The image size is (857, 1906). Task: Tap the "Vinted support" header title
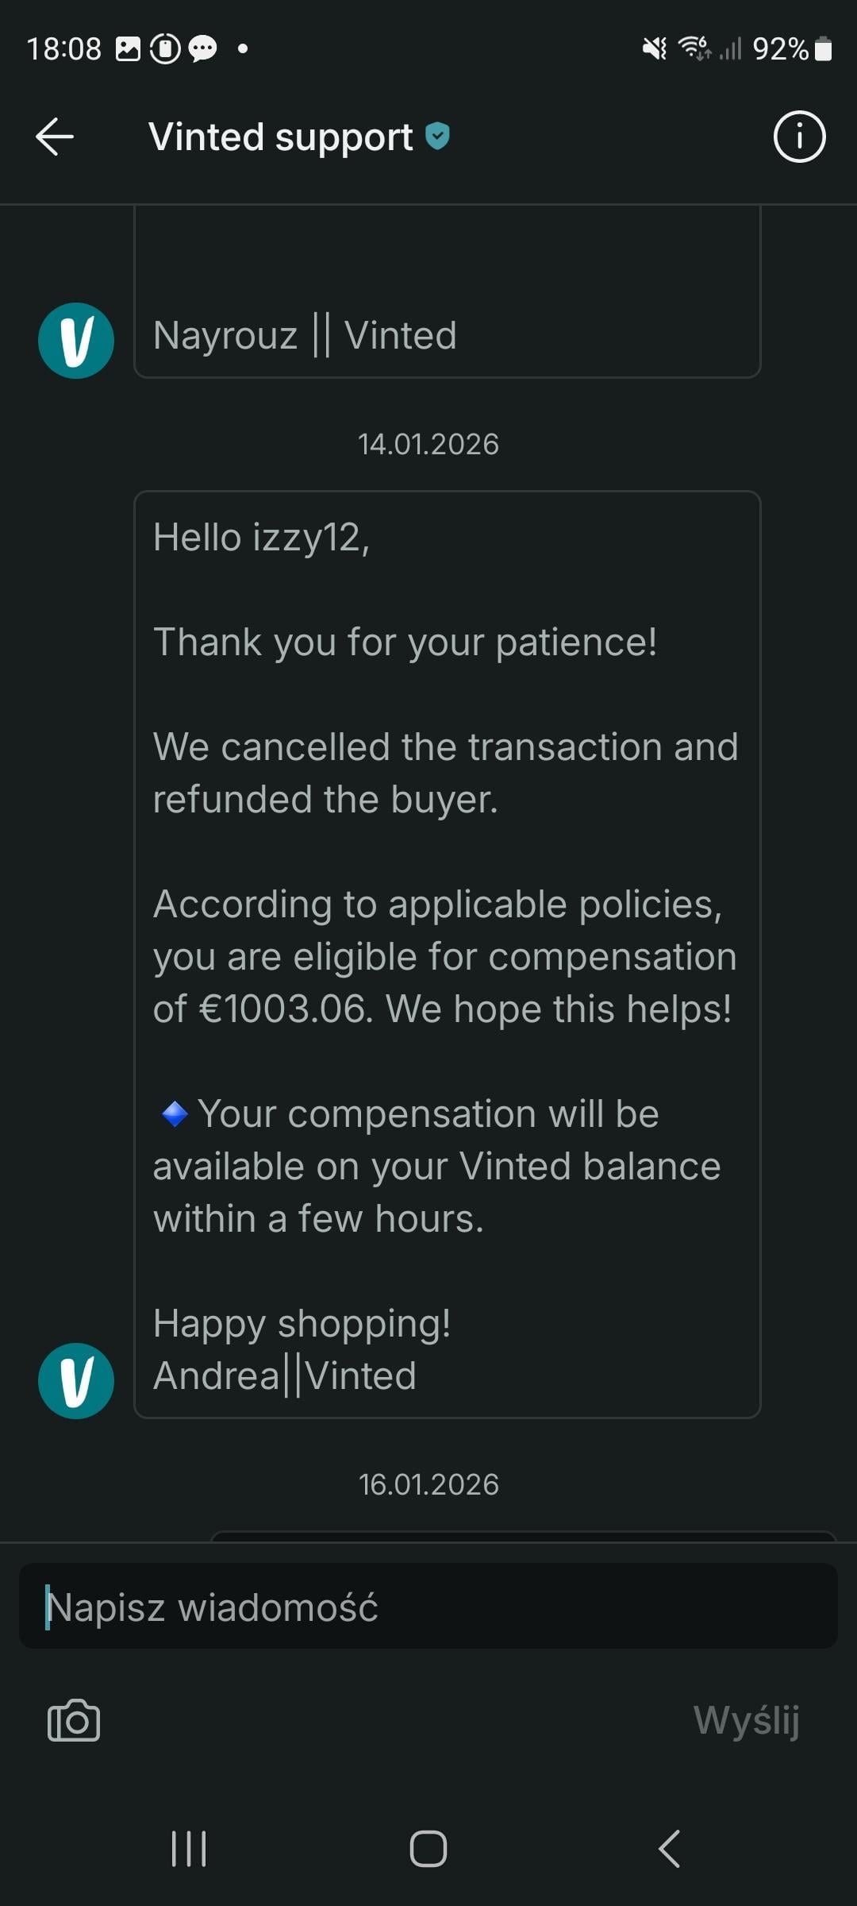280,137
